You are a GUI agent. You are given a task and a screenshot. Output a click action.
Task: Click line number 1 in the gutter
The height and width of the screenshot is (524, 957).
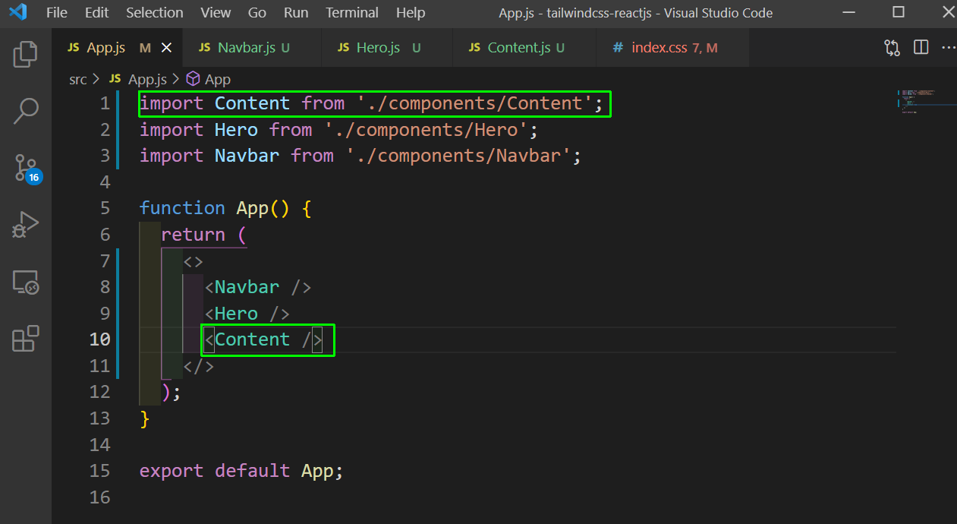click(104, 103)
